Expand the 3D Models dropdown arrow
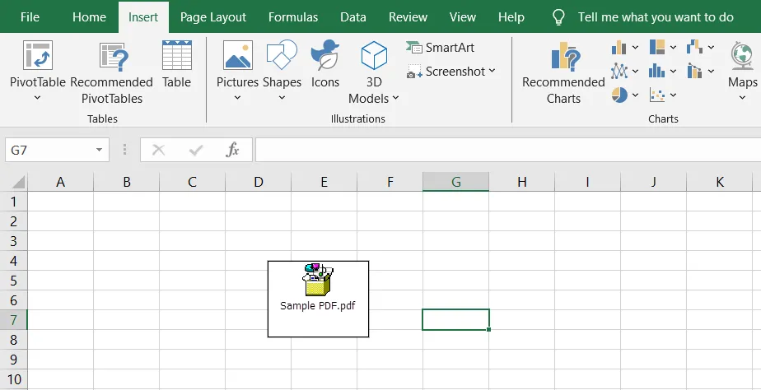761x390 pixels. click(x=395, y=98)
